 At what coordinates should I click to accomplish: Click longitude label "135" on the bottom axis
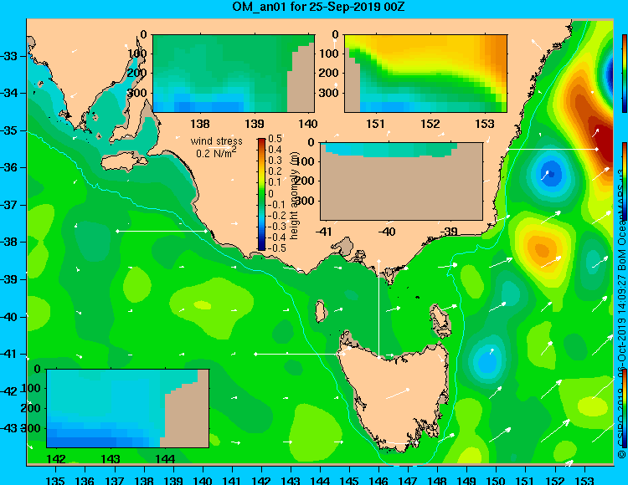(x=55, y=480)
